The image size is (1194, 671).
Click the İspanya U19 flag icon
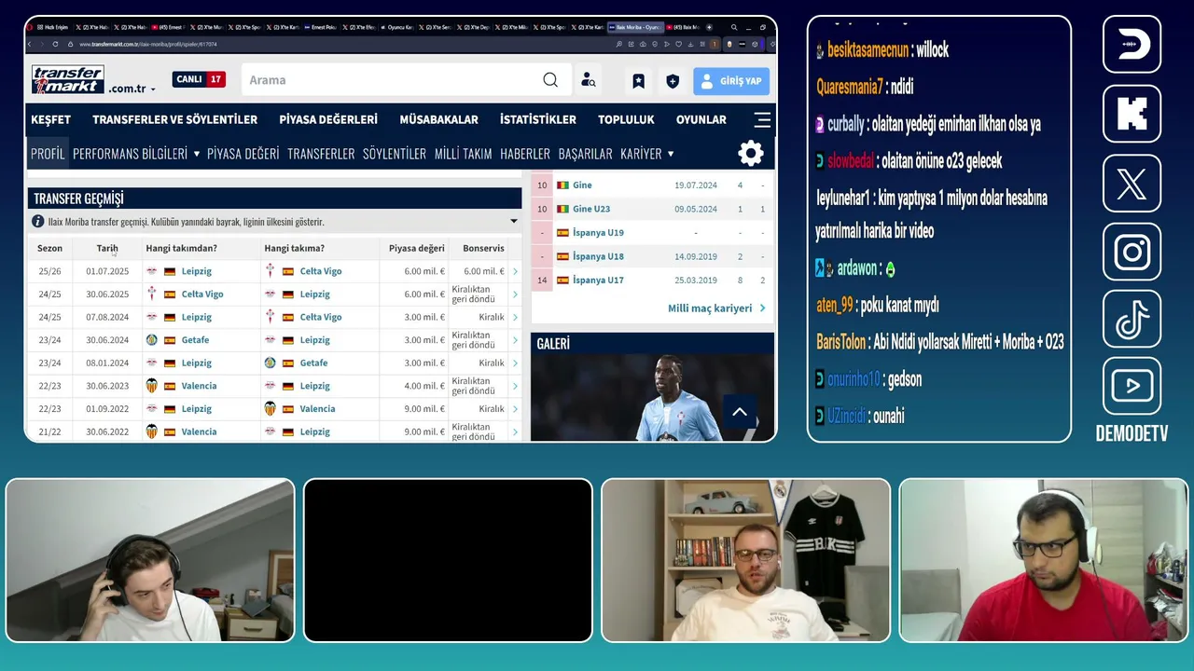(x=562, y=233)
